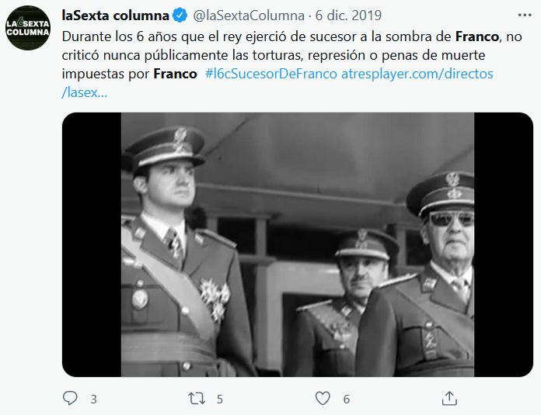Open the @laSextaColumna handle
The height and width of the screenshot is (415, 541).
click(249, 16)
